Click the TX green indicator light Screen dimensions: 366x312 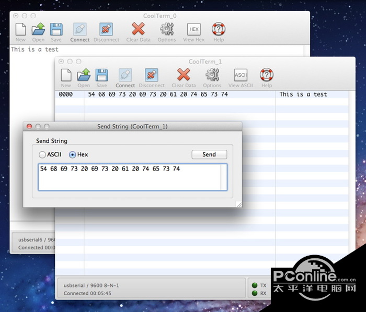point(255,285)
